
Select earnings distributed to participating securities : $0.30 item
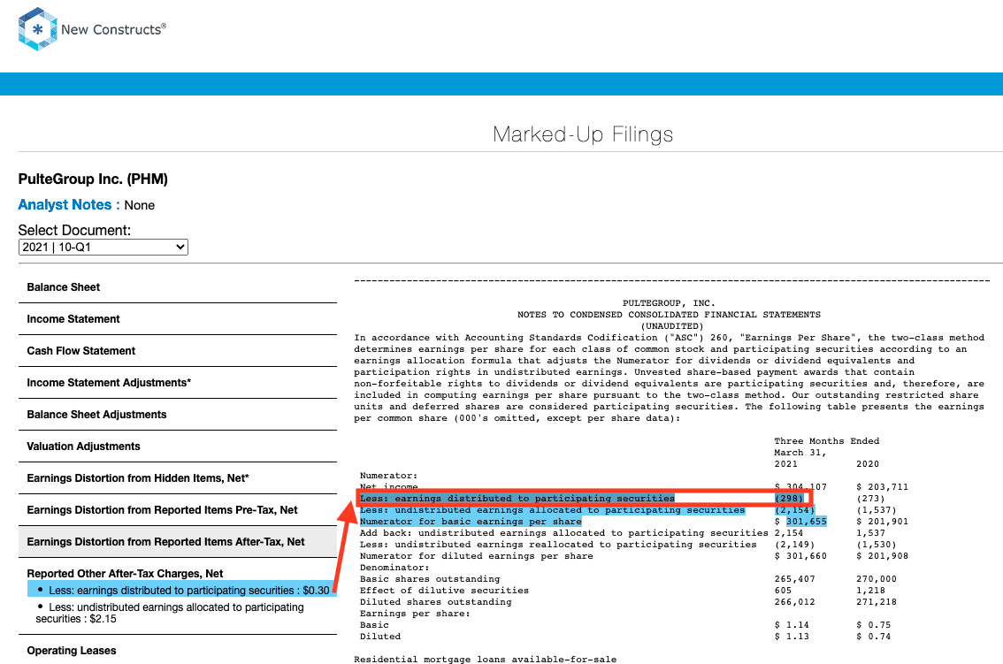click(181, 591)
